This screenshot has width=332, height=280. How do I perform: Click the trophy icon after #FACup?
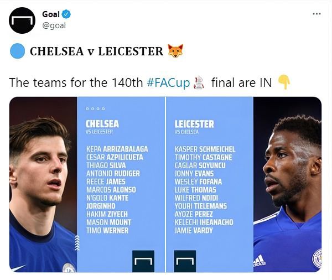(199, 83)
